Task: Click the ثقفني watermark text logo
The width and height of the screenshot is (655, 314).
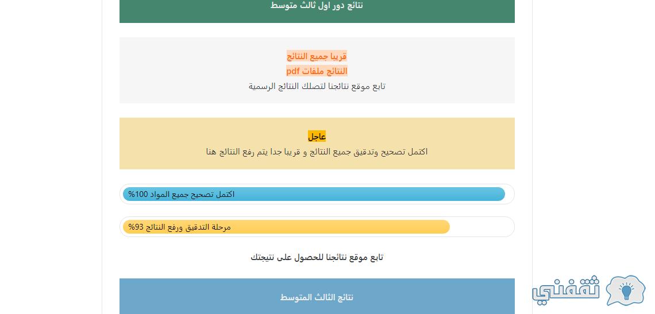Action: point(566,289)
